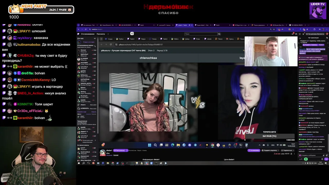Click the ENG language indicator in streamed tray
Screen dimensions: 329x185
(273, 145)
